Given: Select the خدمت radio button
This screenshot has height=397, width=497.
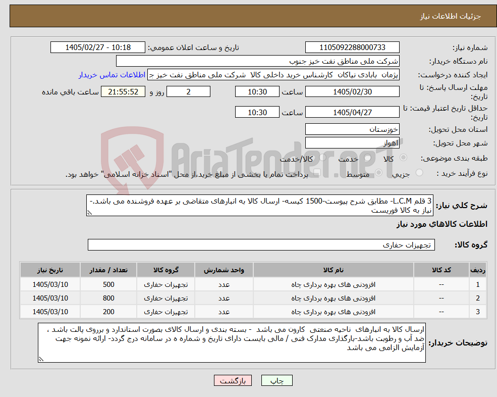Looking at the screenshot, I should tap(368, 158).
